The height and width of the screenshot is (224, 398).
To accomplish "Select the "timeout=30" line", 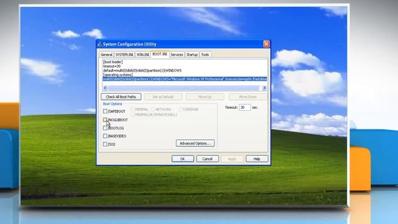I will [112, 66].
